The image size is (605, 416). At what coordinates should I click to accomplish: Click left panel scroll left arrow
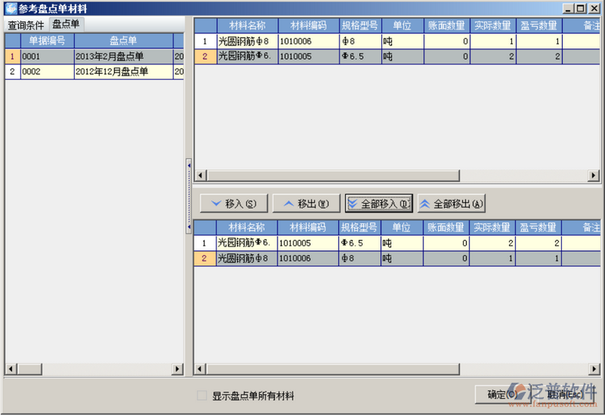point(11,369)
